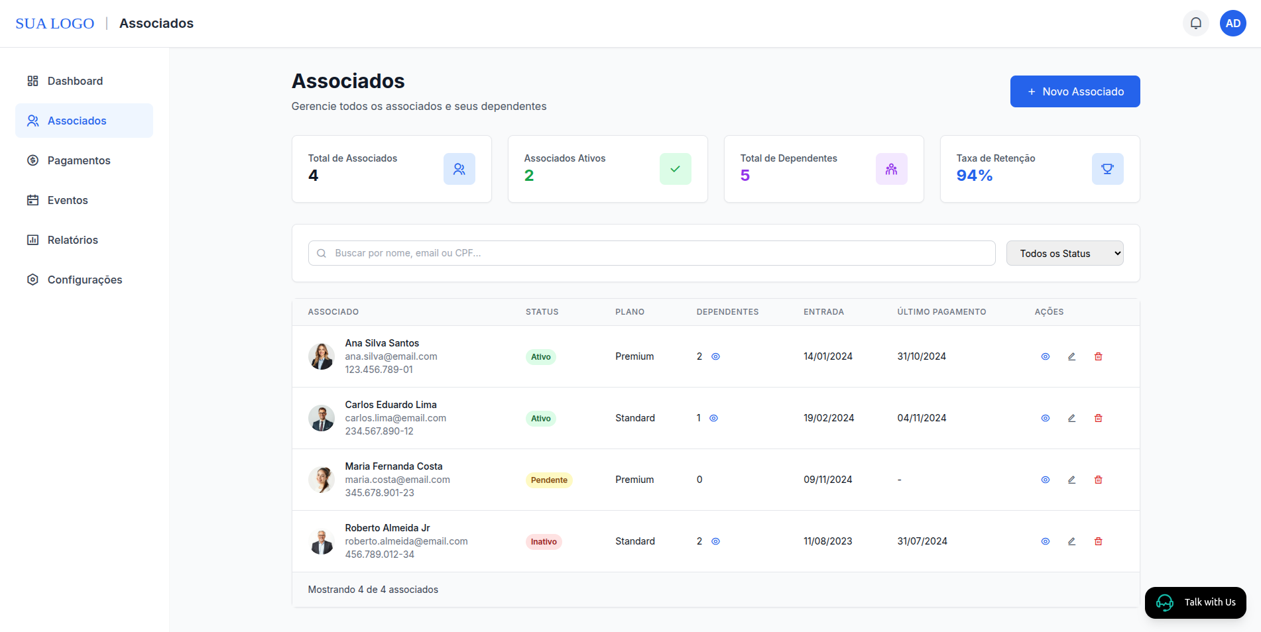Reveal Carlos Eduardo Lima's dependente with eye toggle

(x=714, y=418)
